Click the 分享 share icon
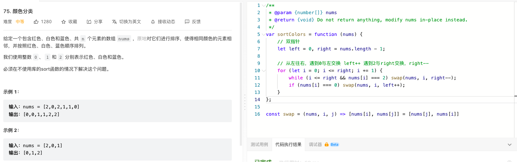 (x=89, y=22)
